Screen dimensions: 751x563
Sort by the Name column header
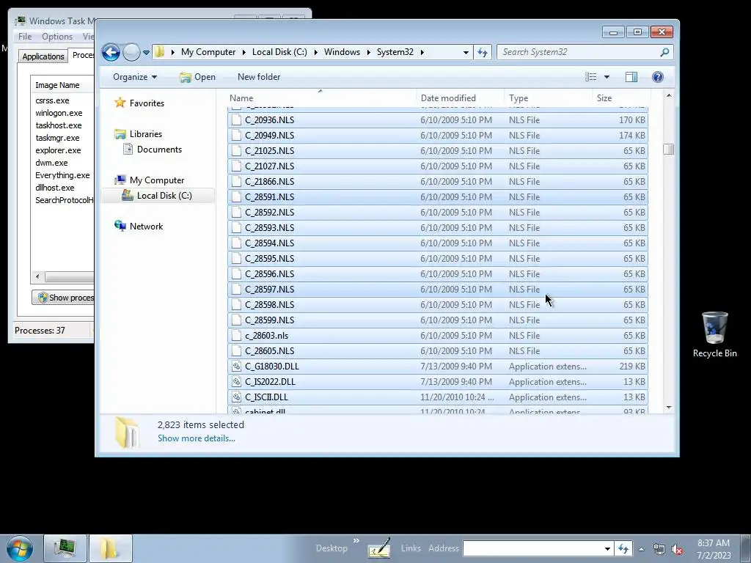321,98
